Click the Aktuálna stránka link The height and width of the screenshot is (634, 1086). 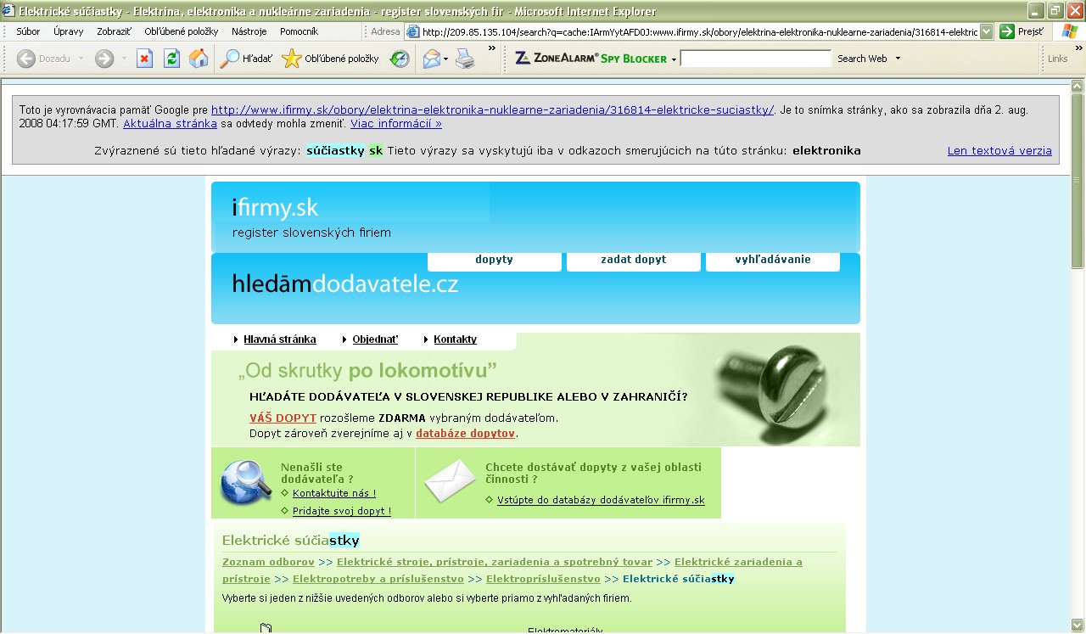170,124
